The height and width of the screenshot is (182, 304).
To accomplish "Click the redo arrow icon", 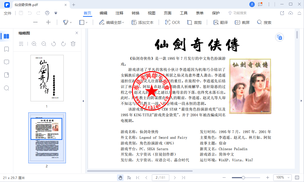I will coord(38,13).
